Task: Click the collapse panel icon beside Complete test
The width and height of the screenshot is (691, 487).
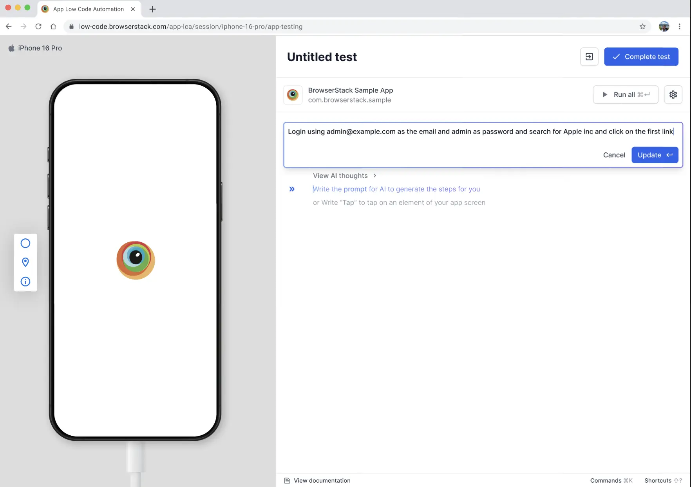Action: (589, 57)
